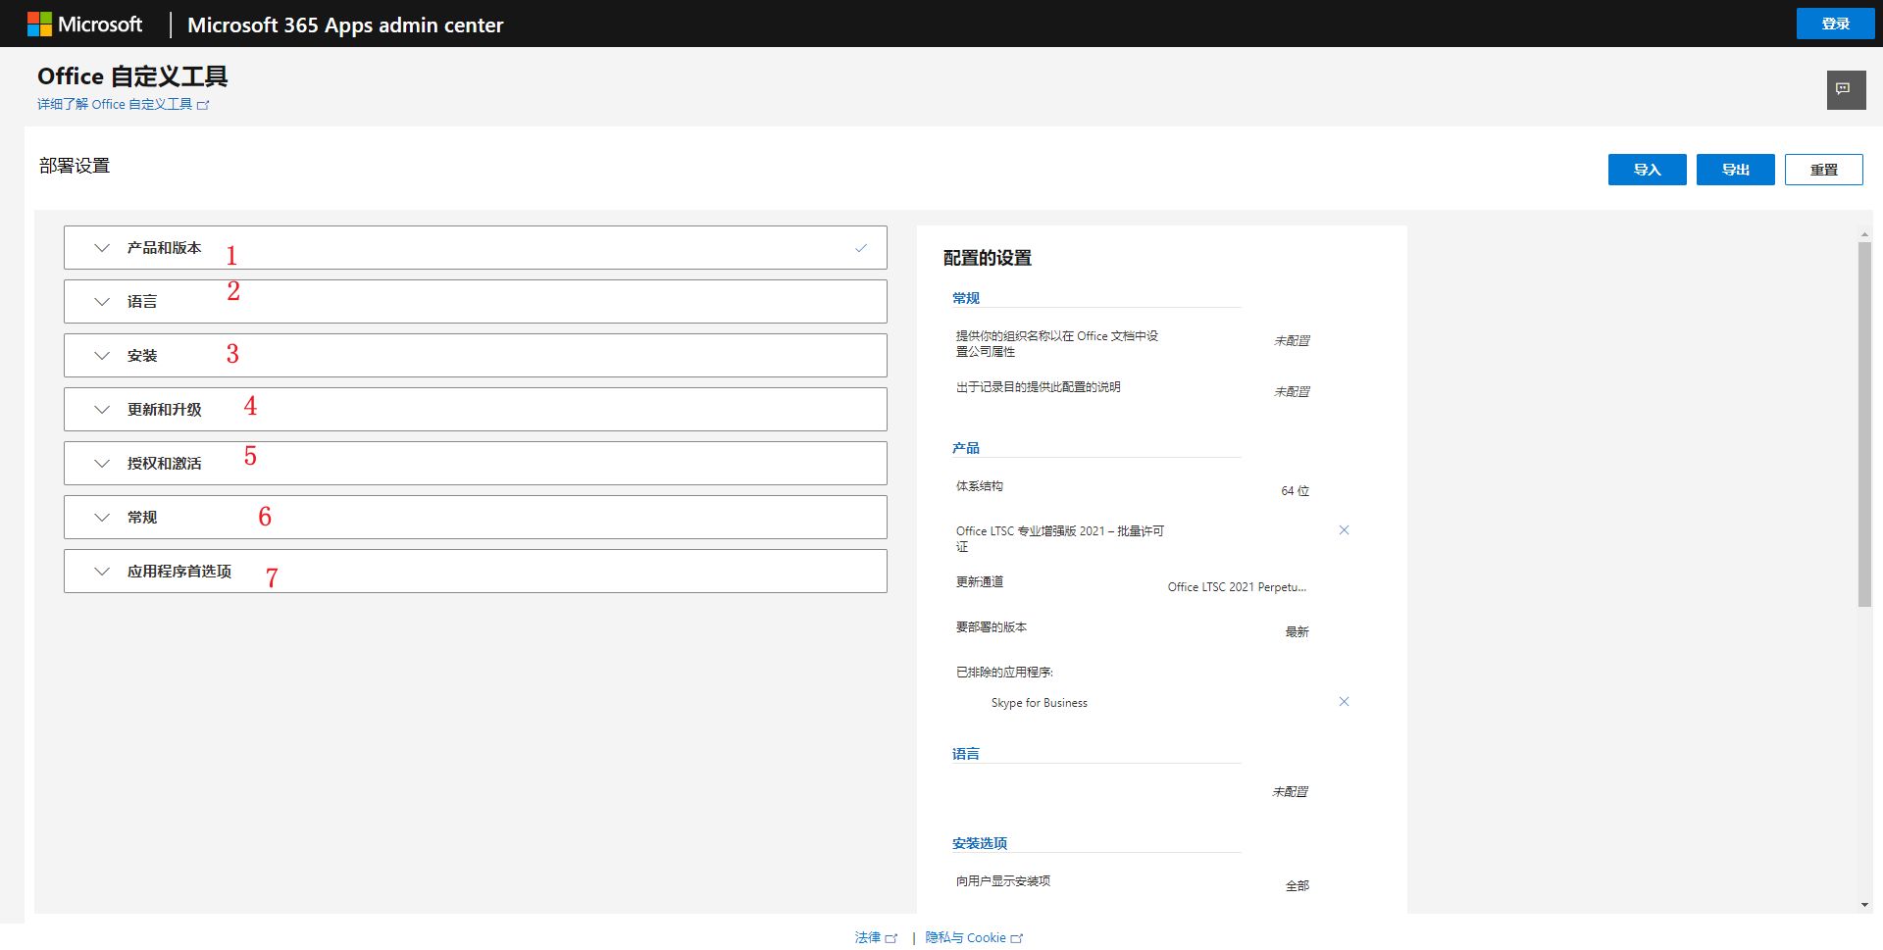Expand the 更新和升级 section

point(476,410)
